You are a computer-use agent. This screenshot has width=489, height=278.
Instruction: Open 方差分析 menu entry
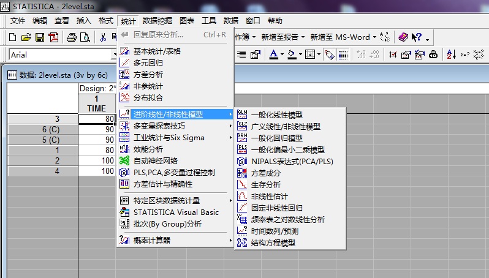[176, 75]
